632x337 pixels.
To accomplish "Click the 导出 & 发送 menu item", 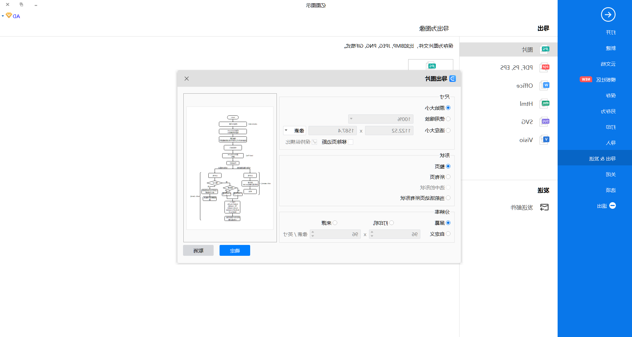I will pos(602,158).
